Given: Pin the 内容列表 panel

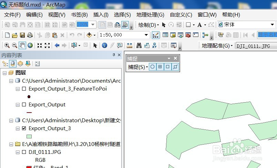Looking at the screenshot, I should (114, 55).
